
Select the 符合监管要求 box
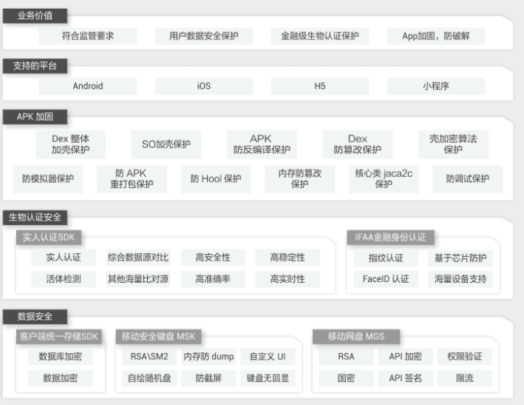pos(88,36)
